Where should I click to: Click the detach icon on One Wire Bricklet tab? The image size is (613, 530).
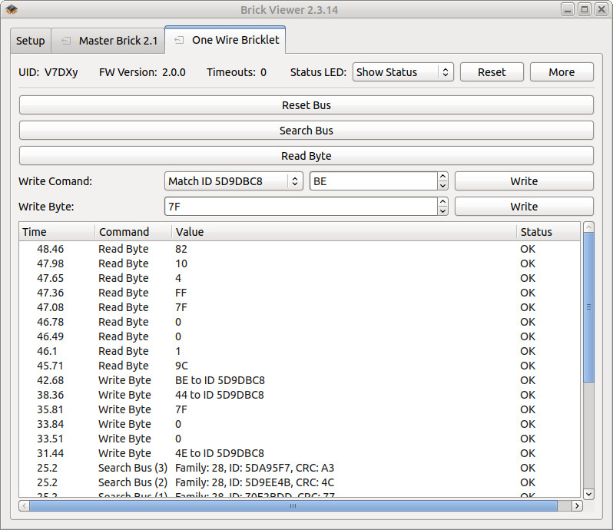pyautogui.click(x=179, y=40)
